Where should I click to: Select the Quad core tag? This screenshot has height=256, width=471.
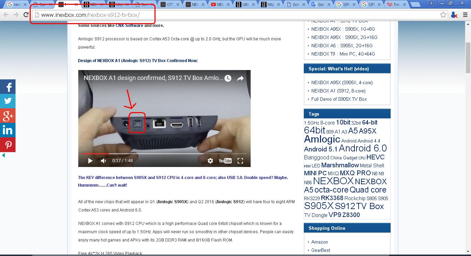pos(368,190)
